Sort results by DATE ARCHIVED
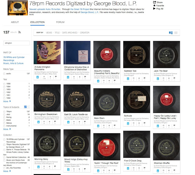Viewport: 195px width, 175px height. click(70, 33)
